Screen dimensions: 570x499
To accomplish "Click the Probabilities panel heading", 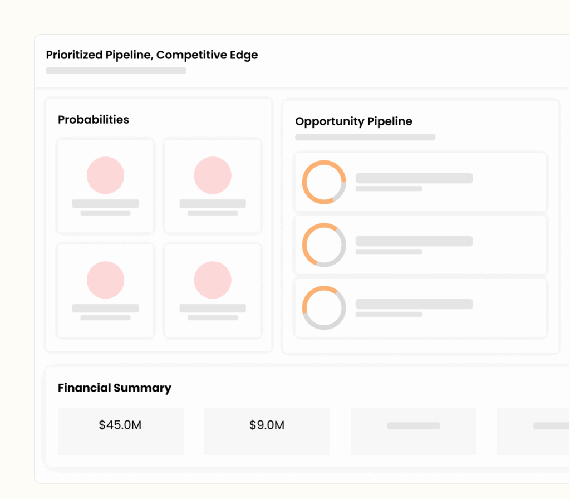I will (94, 120).
